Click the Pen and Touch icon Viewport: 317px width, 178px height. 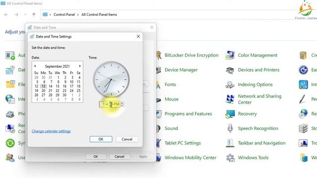tap(303, 99)
